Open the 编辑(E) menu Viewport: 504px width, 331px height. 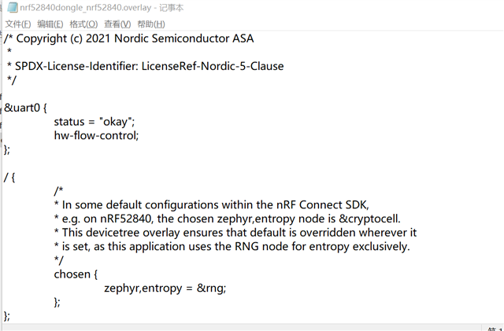(x=50, y=24)
